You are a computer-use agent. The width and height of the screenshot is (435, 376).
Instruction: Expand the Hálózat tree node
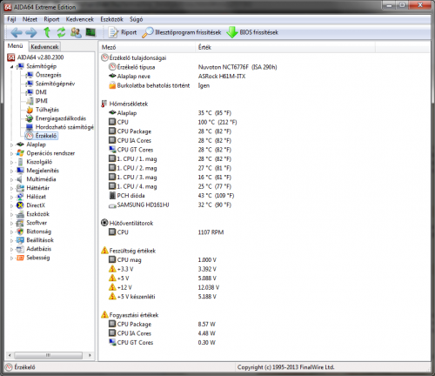pyautogui.click(x=11, y=197)
